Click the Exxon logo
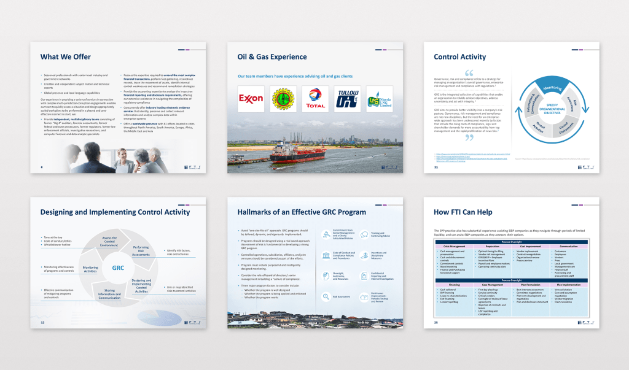 [251, 99]
